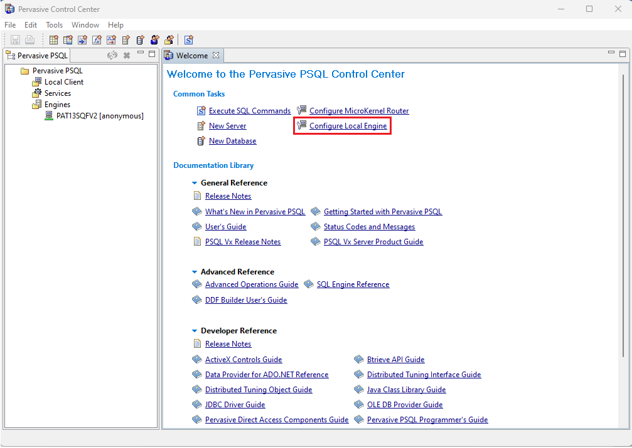The image size is (632, 448).
Task: Click the gray X delete icon in explorer panel
Action: coord(127,56)
